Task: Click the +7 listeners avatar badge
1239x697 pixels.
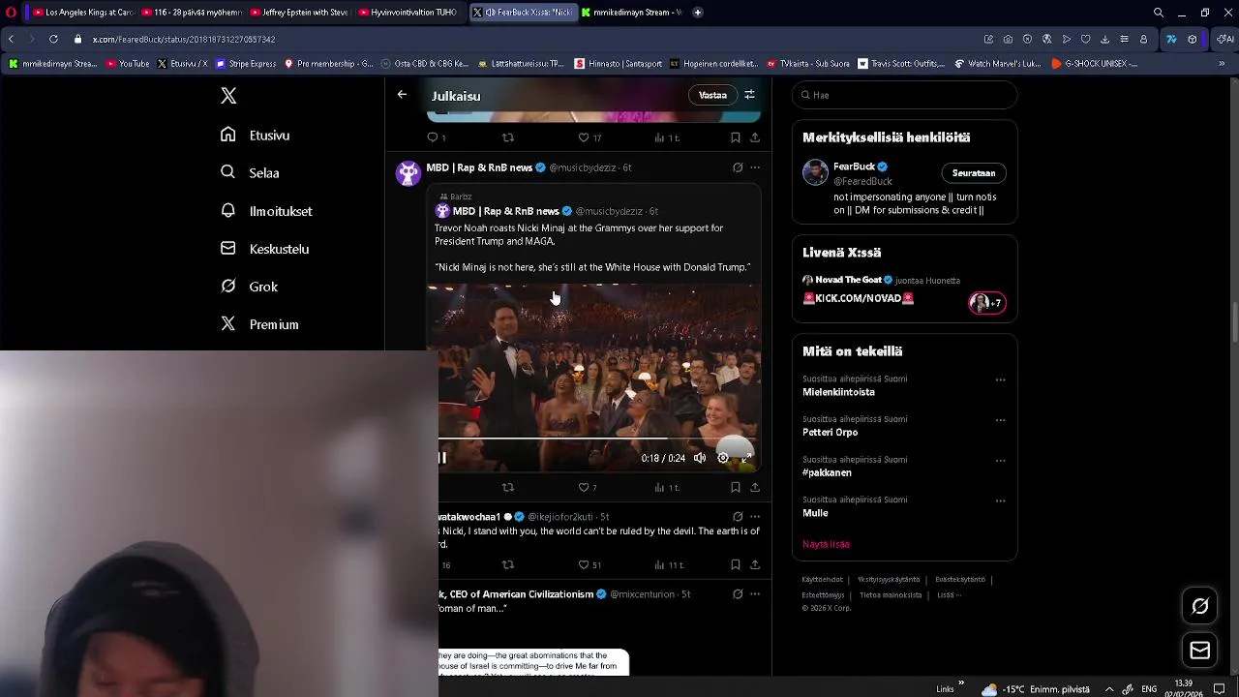Action: pyautogui.click(x=987, y=303)
